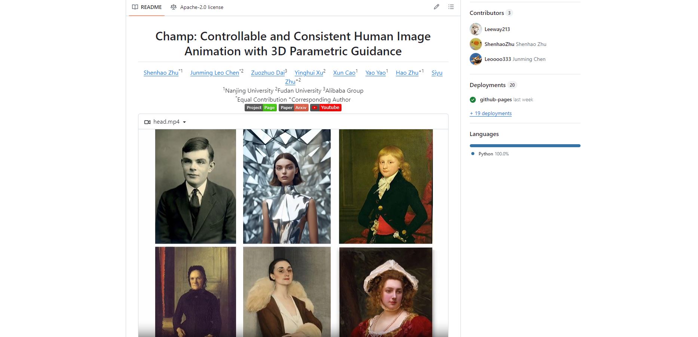
Task: Show the + 19 deployments link
Action: [x=491, y=114]
